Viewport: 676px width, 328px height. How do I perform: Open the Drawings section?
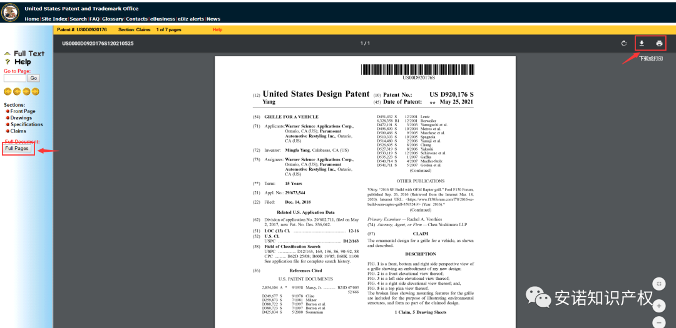(21, 118)
